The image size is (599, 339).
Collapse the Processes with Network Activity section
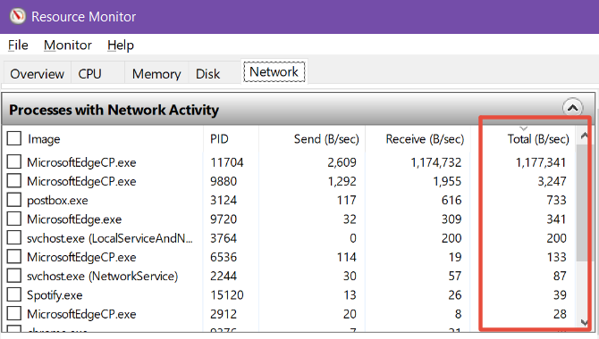pos(572,108)
